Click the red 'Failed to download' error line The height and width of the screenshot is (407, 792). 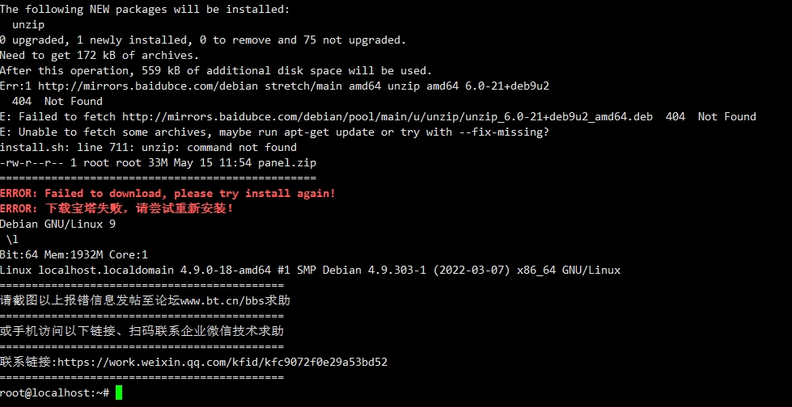(x=167, y=193)
